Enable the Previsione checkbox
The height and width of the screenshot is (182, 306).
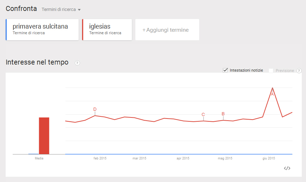tap(271, 71)
